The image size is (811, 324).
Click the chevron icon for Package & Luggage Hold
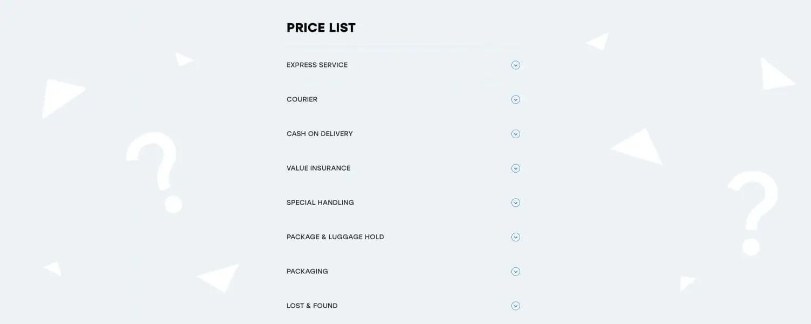(516, 237)
